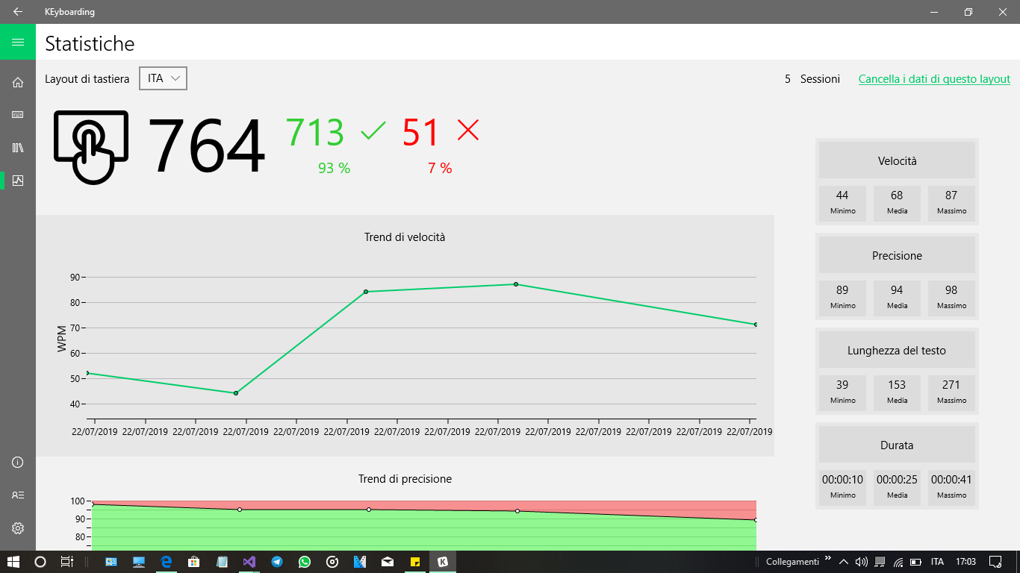This screenshot has height=573, width=1020.
Task: Select the KEyboarding icon in the taskbar
Action: click(x=443, y=561)
